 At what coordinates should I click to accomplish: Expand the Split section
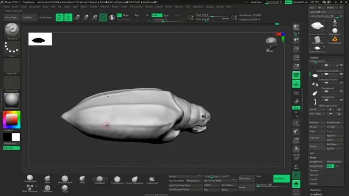pyautogui.click(x=312, y=153)
